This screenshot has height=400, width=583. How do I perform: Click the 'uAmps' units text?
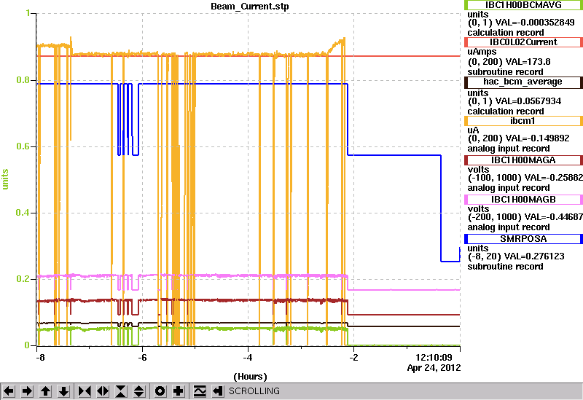[x=482, y=52]
